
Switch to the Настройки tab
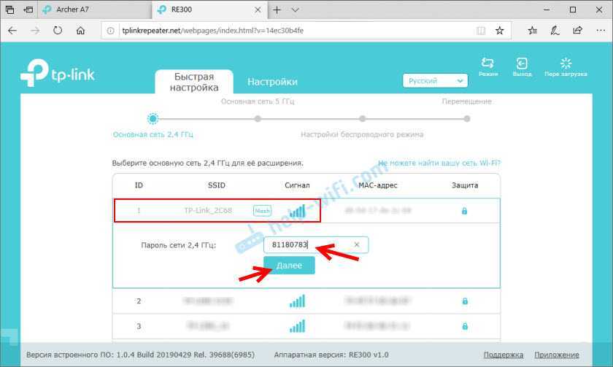point(272,82)
